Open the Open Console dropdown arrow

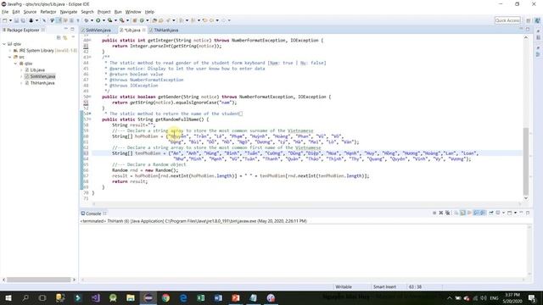point(515,213)
